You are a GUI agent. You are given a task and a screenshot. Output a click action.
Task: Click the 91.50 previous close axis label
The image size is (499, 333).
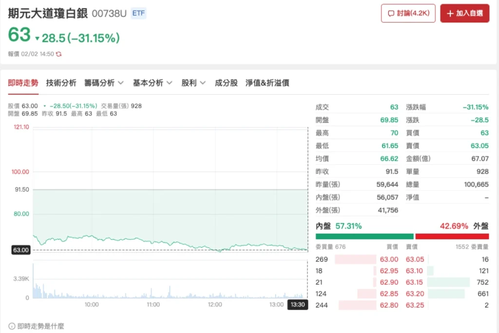coord(22,190)
